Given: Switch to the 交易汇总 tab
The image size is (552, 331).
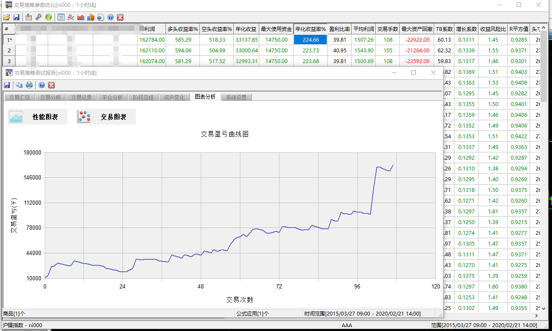Looking at the screenshot, I should 19,97.
